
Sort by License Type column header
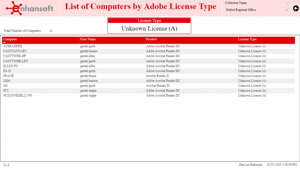coord(247,39)
